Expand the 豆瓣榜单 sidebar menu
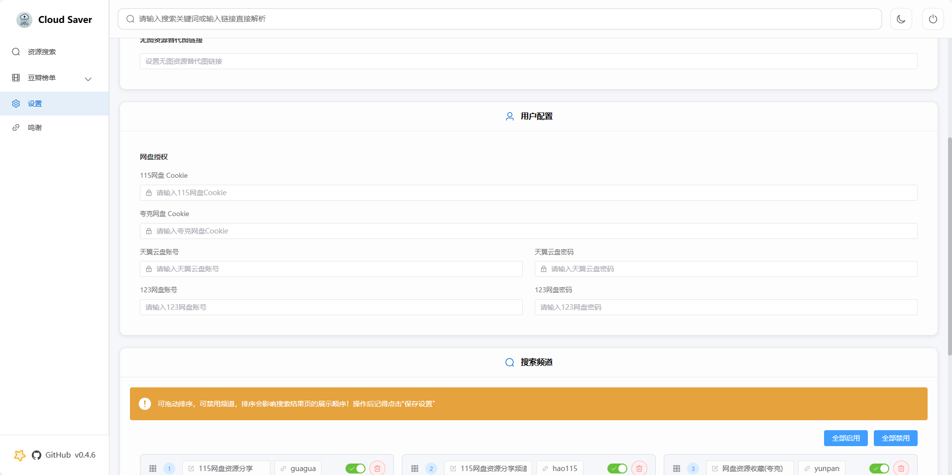 coord(54,78)
